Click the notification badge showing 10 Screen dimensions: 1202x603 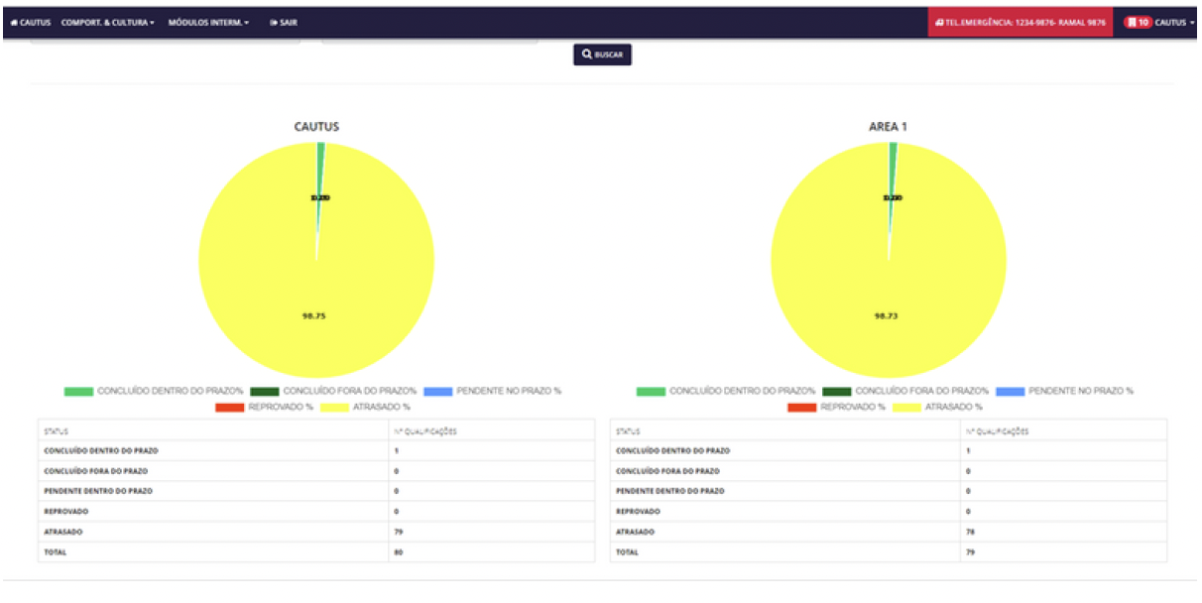point(1138,23)
